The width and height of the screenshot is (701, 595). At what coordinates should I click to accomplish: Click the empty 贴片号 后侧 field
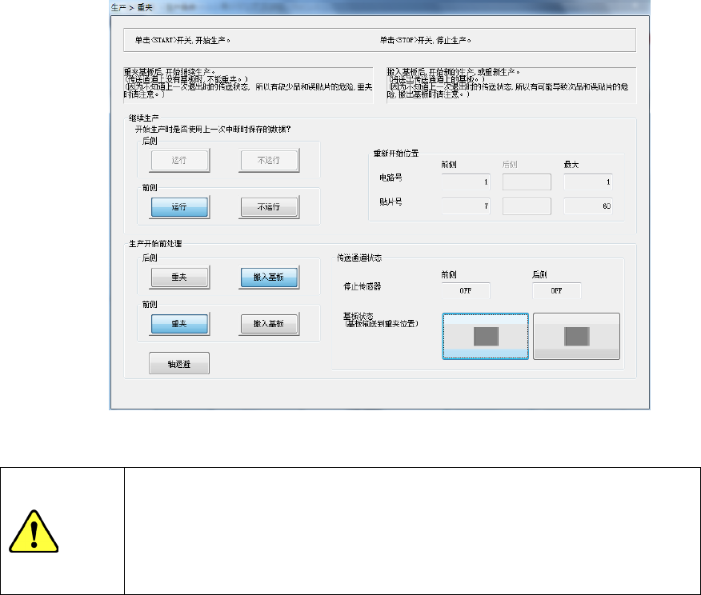(527, 206)
